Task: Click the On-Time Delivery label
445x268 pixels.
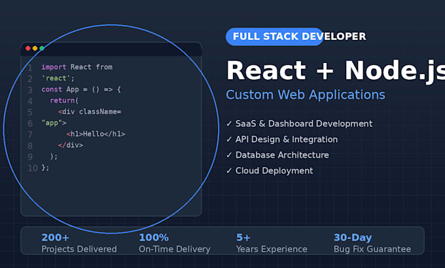Action: point(175,249)
